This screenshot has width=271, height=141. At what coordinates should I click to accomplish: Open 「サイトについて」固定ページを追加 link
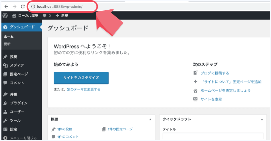(231, 82)
